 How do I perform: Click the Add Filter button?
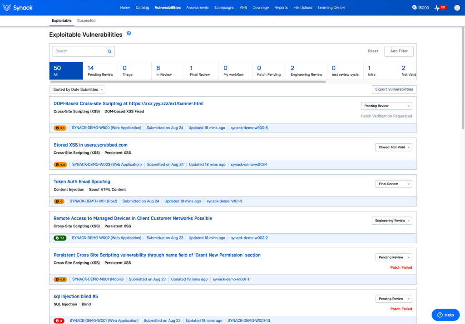click(399, 51)
